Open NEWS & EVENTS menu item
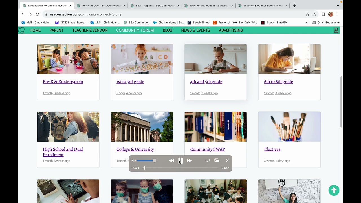This screenshot has height=203, width=361. [195, 30]
